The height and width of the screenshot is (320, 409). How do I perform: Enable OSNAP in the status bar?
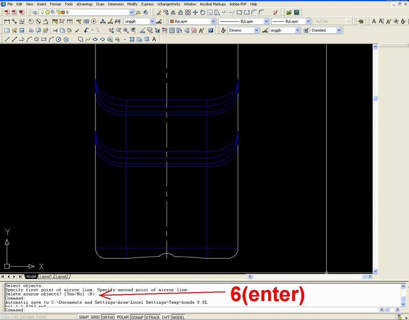tap(137, 317)
